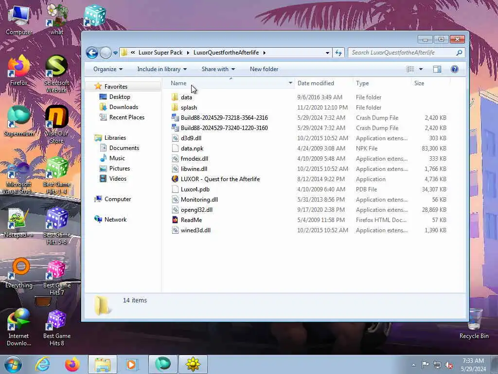Toggle the preview pane button
Screen dimensions: 498x374
[x=437, y=69]
